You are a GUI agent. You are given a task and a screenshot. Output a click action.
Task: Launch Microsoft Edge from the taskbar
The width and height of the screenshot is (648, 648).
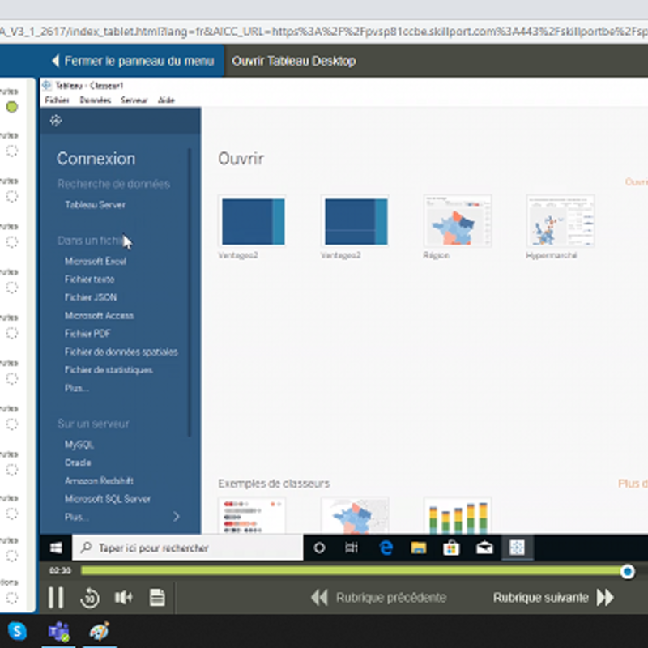click(386, 548)
